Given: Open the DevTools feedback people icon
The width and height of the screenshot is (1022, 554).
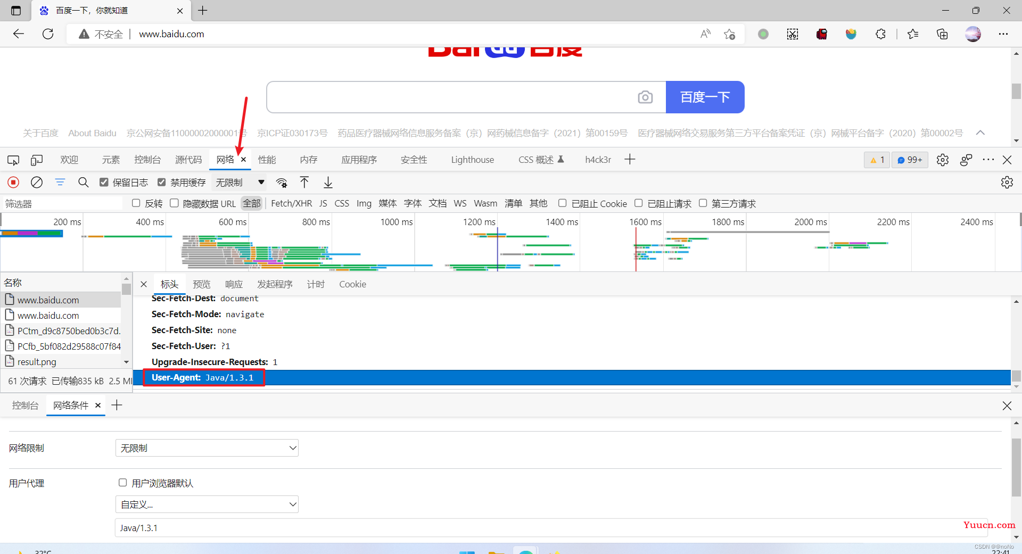Looking at the screenshot, I should 966,160.
